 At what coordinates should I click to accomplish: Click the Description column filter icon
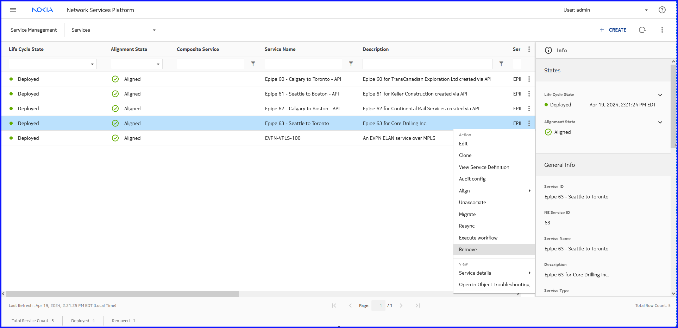pos(501,64)
